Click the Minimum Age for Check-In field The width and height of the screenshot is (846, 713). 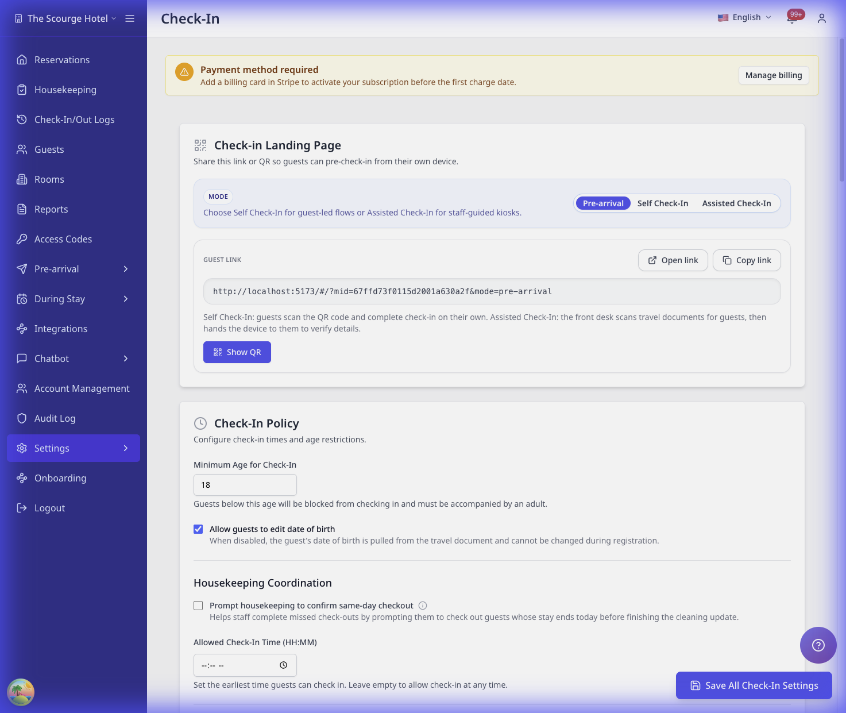(x=245, y=485)
